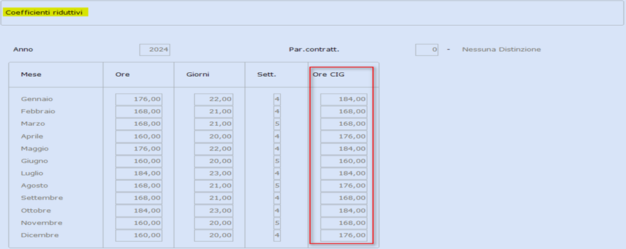The image size is (626, 249).
Task: Select the Ore CIG field for Maggio
Action: 344,149
